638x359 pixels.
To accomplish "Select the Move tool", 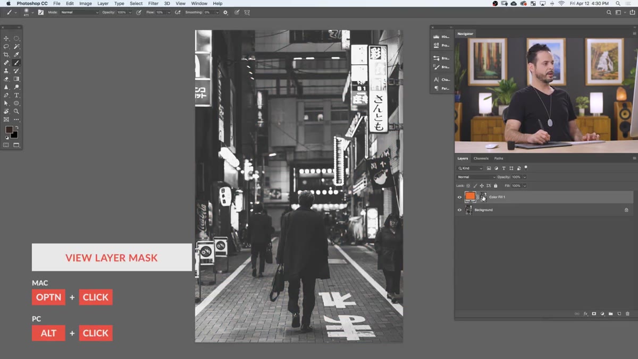I will [6, 38].
